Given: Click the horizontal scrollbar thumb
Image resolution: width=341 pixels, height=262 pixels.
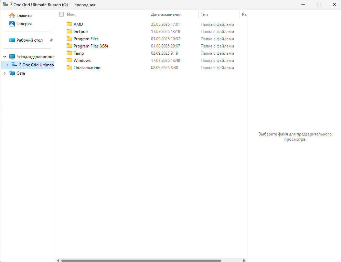Looking at the screenshot, I should point(141,261).
